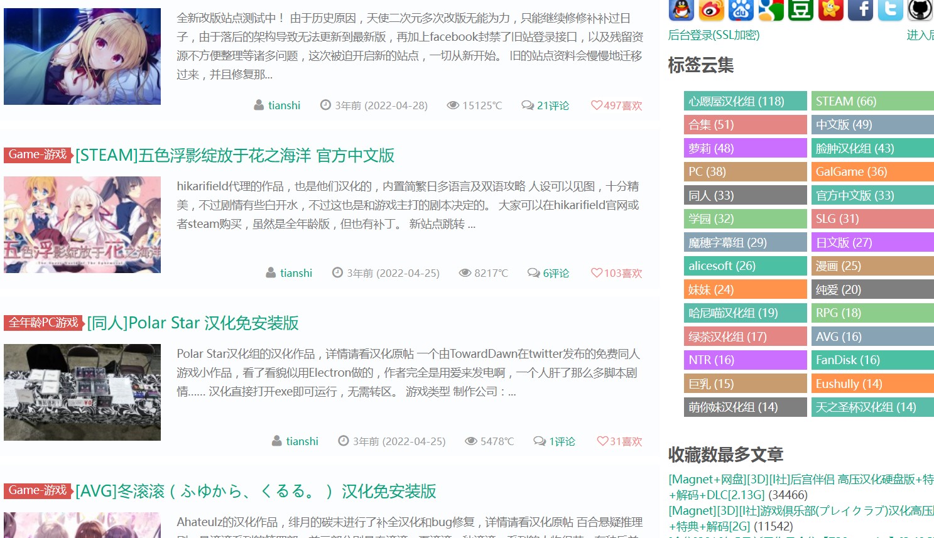Select tag GalGame (36)
Image resolution: width=934 pixels, height=538 pixels.
872,171
